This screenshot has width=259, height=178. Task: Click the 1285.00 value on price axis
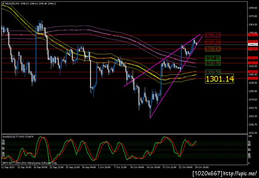253,91
